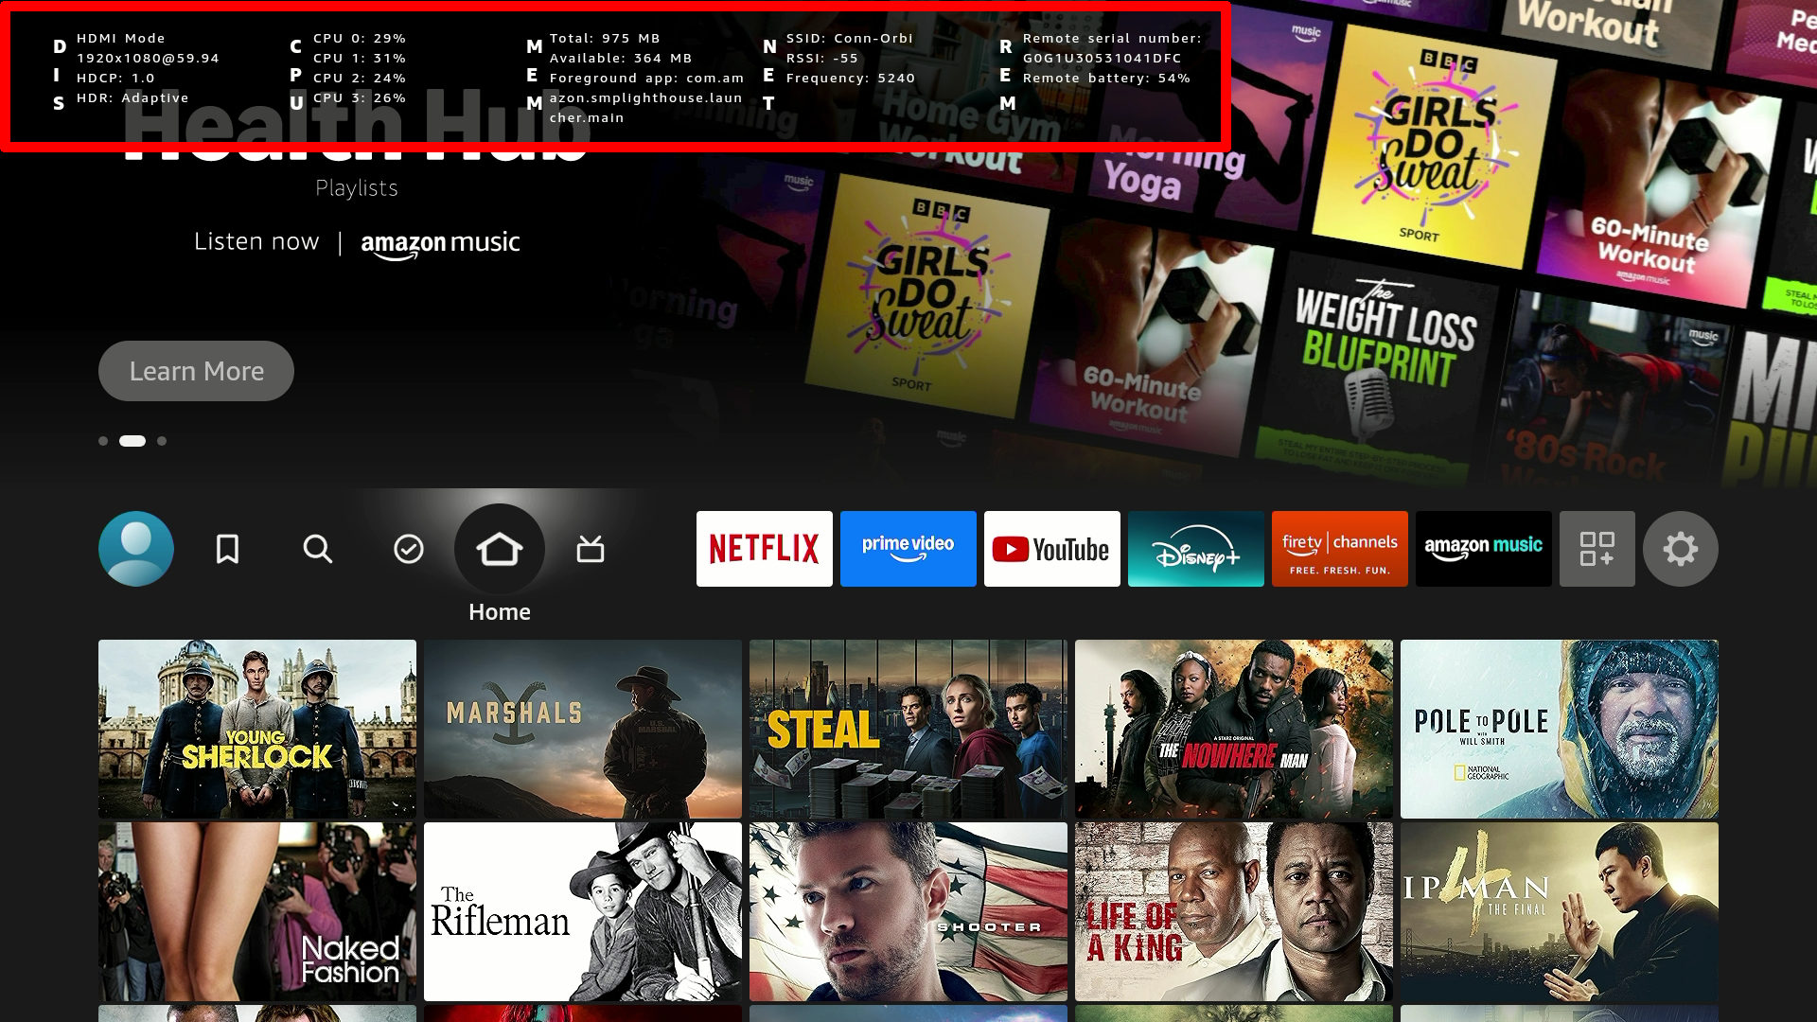The height and width of the screenshot is (1022, 1817).
Task: Open the Live TV icon
Action: tap(591, 549)
